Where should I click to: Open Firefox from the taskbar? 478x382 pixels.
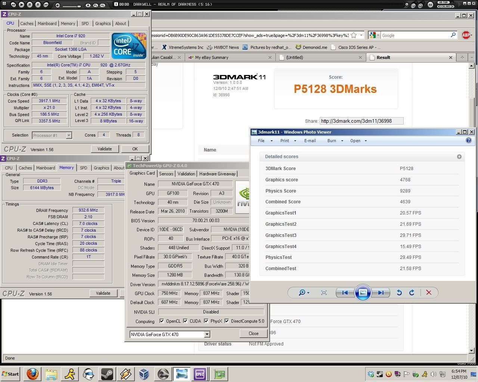[33, 374]
